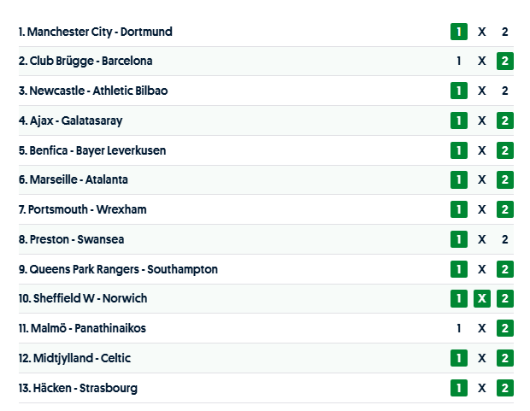Deselect draw for Sheffield W - Norwich

(482, 299)
